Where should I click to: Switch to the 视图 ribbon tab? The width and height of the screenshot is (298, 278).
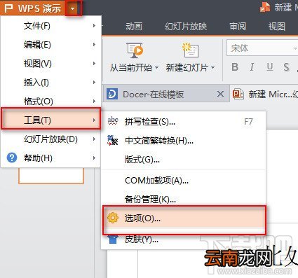tap(277, 27)
